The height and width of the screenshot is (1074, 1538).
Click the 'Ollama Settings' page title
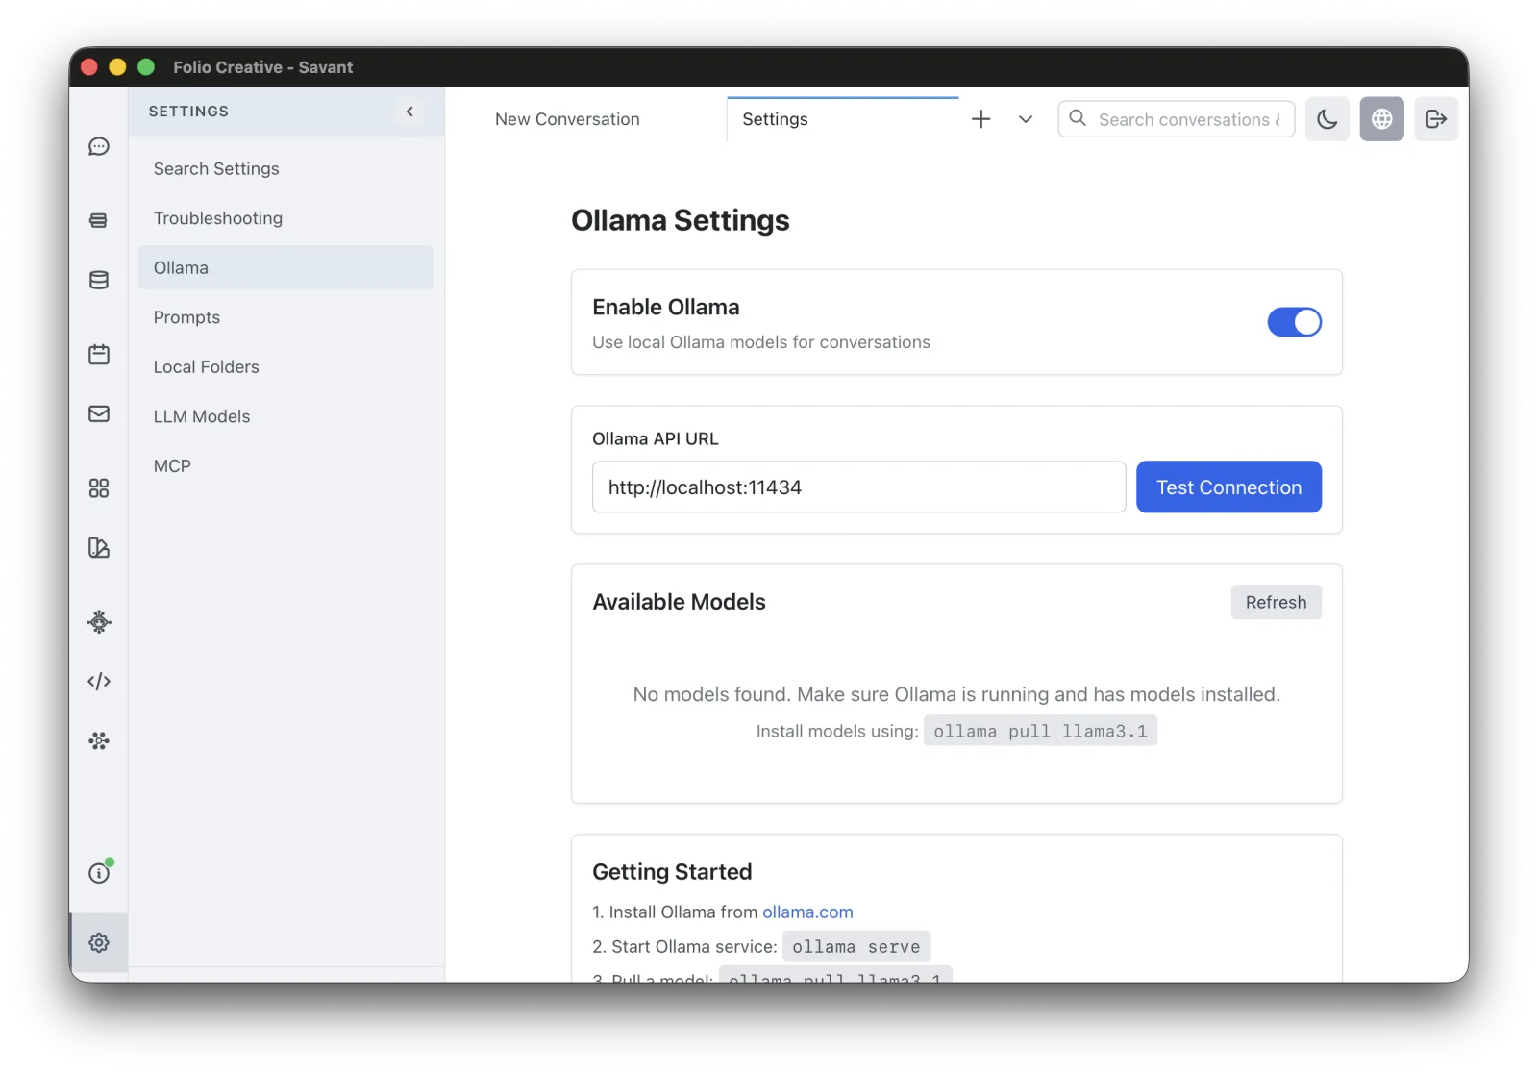pos(681,220)
